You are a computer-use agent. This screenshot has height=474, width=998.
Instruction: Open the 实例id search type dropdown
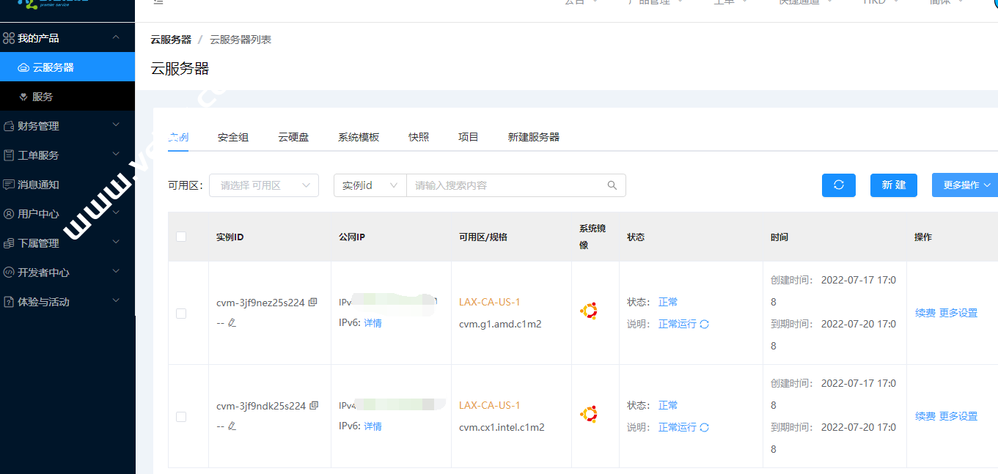370,185
